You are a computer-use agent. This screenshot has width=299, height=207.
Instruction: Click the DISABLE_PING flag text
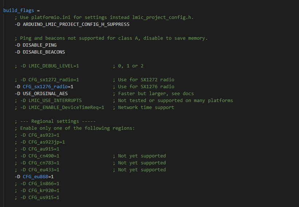(39, 45)
